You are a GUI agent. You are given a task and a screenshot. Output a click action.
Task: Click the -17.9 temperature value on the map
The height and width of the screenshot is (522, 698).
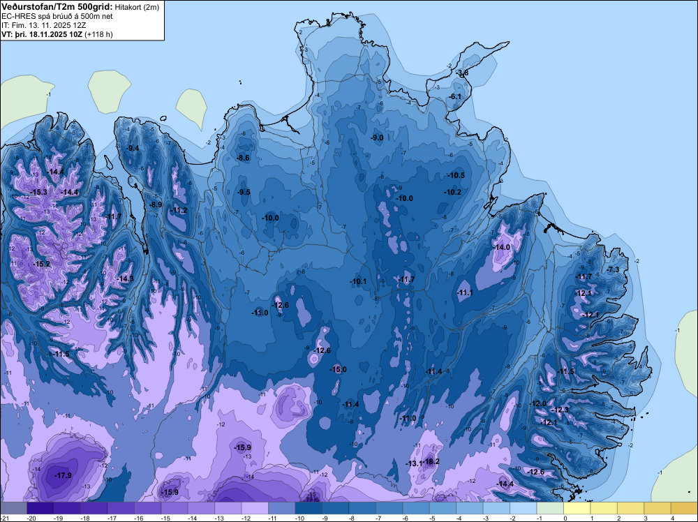point(63,475)
